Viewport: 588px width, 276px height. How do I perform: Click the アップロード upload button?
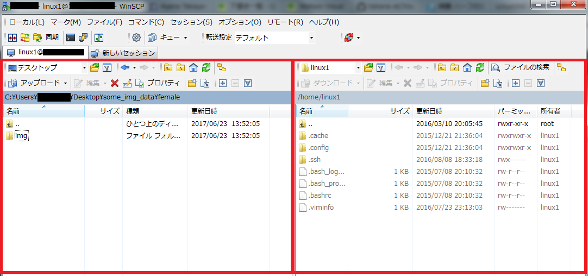34,83
